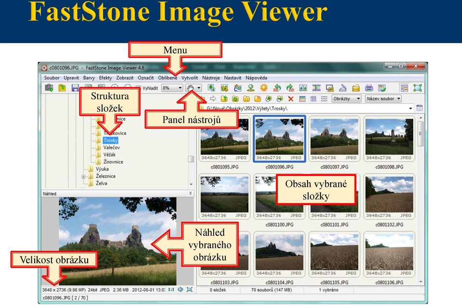Click the acquire from camera icon
The image size is (462, 306).
tap(49, 88)
